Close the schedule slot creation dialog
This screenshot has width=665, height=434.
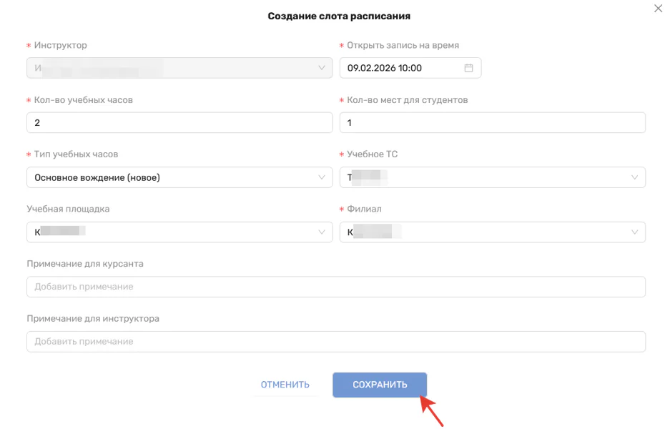click(658, 9)
